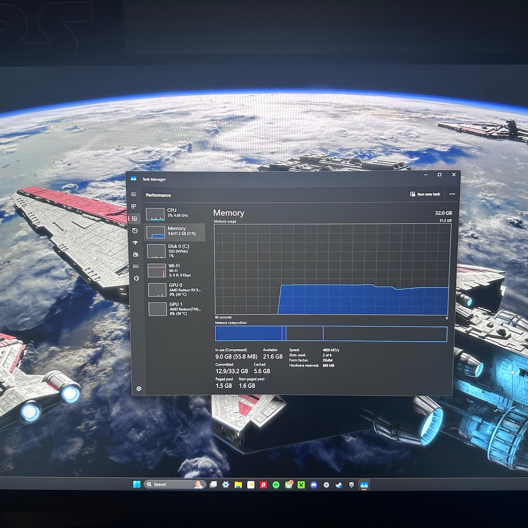Screen dimensions: 528x528
Task: Click the 60 seconds graph axis label
Action: pyautogui.click(x=223, y=317)
